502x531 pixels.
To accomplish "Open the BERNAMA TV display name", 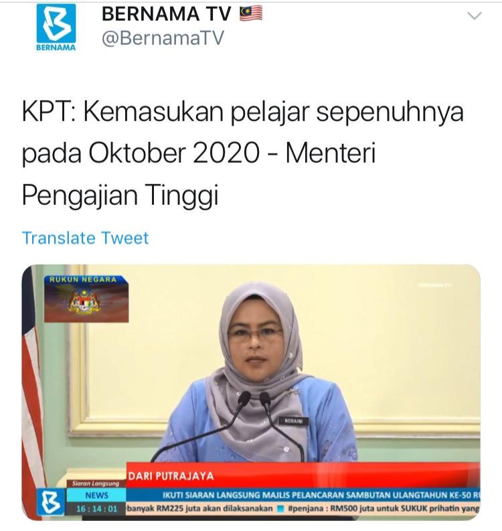I will [166, 14].
